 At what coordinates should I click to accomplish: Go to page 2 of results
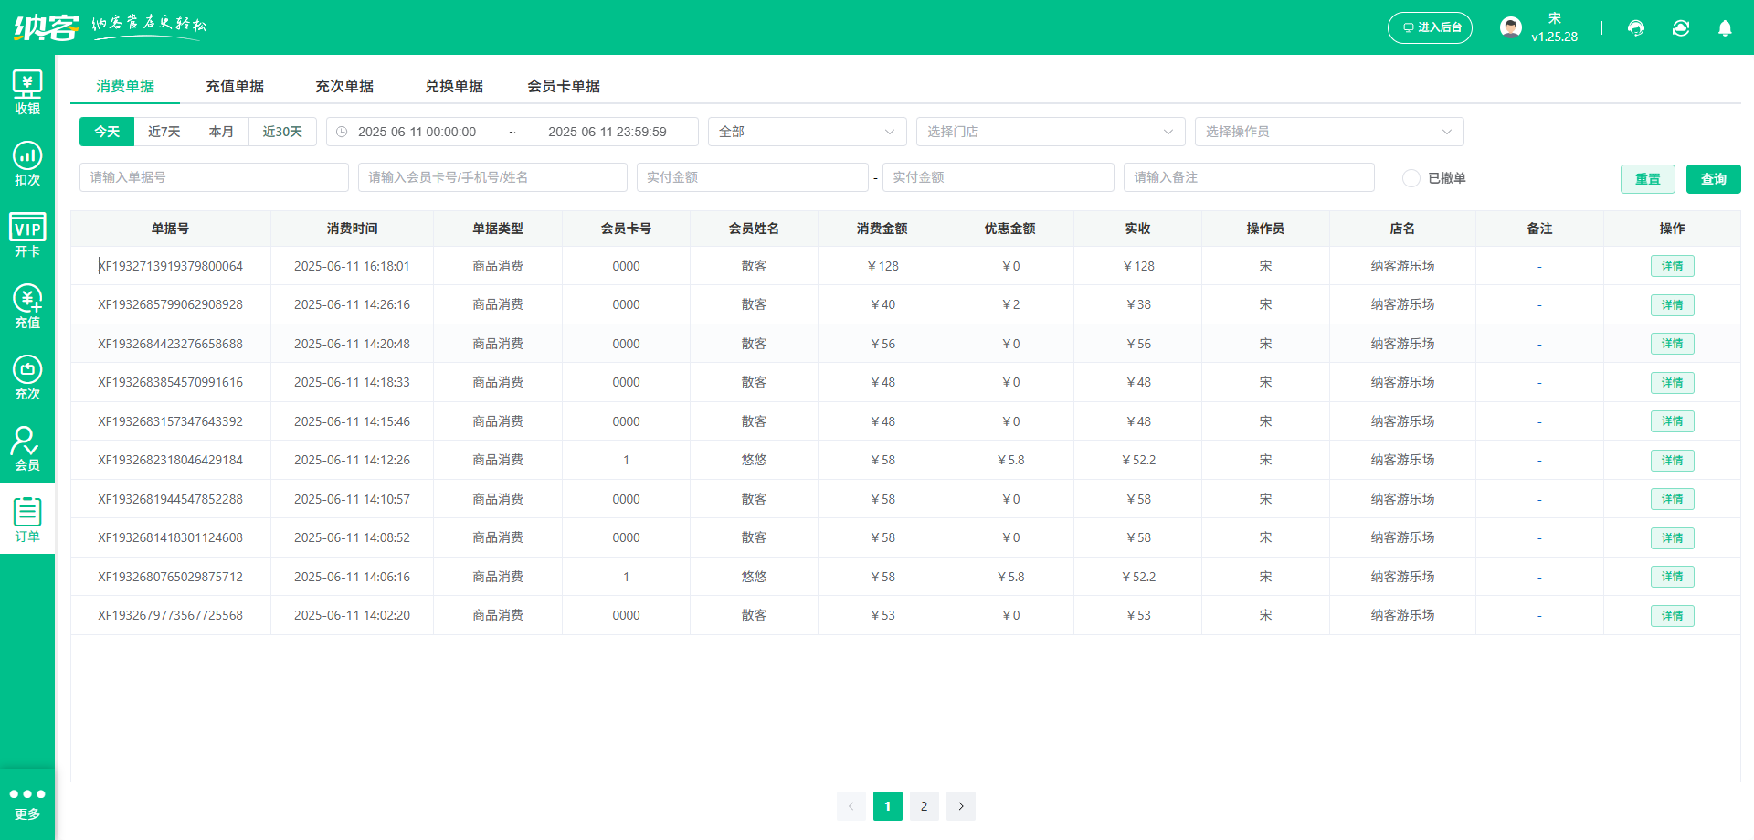coord(924,806)
